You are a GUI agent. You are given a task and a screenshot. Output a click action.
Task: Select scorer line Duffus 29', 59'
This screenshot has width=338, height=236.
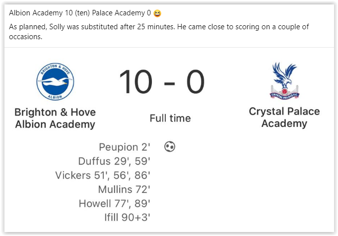tap(114, 161)
